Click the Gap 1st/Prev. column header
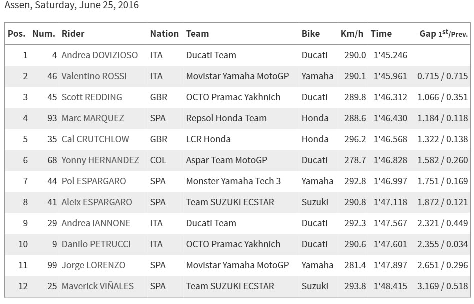 (444, 34)
